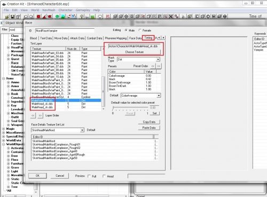Expand the HeadPart tree node
The width and height of the screenshot is (267, 197).
(9, 48)
